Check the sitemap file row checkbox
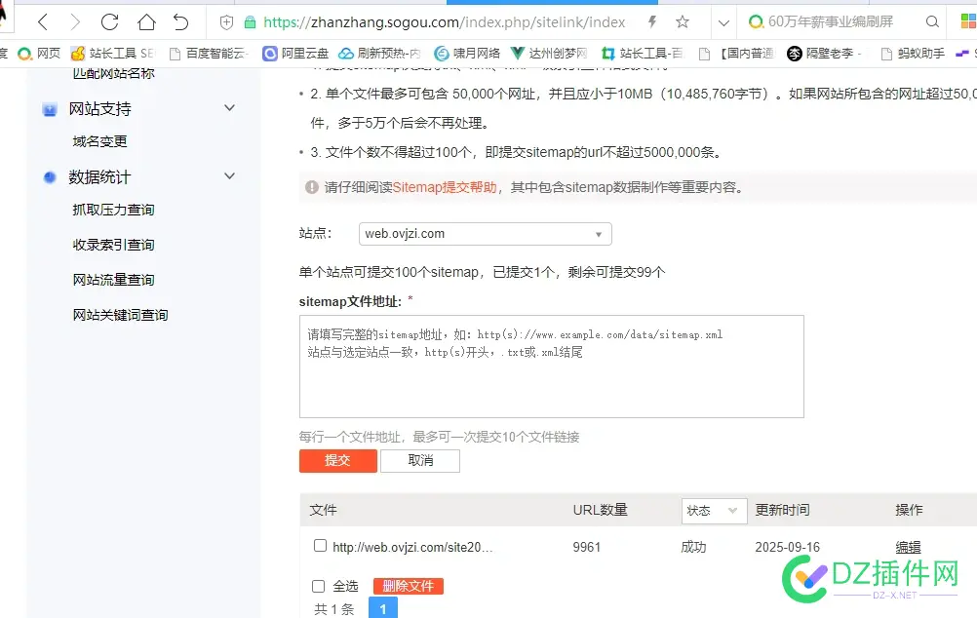The image size is (977, 618). click(320, 546)
